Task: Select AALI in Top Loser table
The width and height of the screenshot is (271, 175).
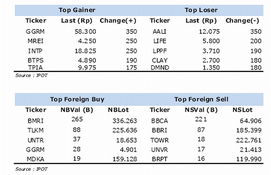Action: pyautogui.click(x=160, y=31)
